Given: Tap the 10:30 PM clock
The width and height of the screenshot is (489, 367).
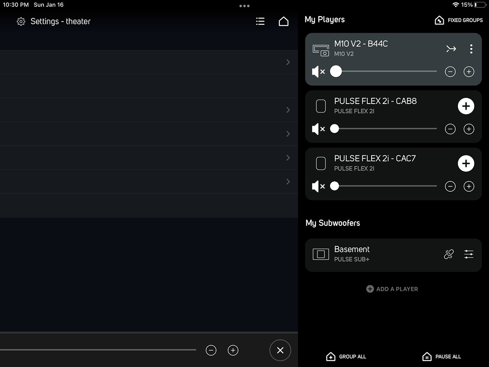Looking at the screenshot, I should pyautogui.click(x=16, y=5).
